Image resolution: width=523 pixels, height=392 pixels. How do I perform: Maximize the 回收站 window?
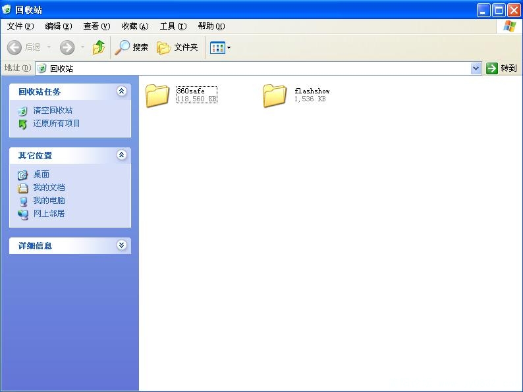499,10
